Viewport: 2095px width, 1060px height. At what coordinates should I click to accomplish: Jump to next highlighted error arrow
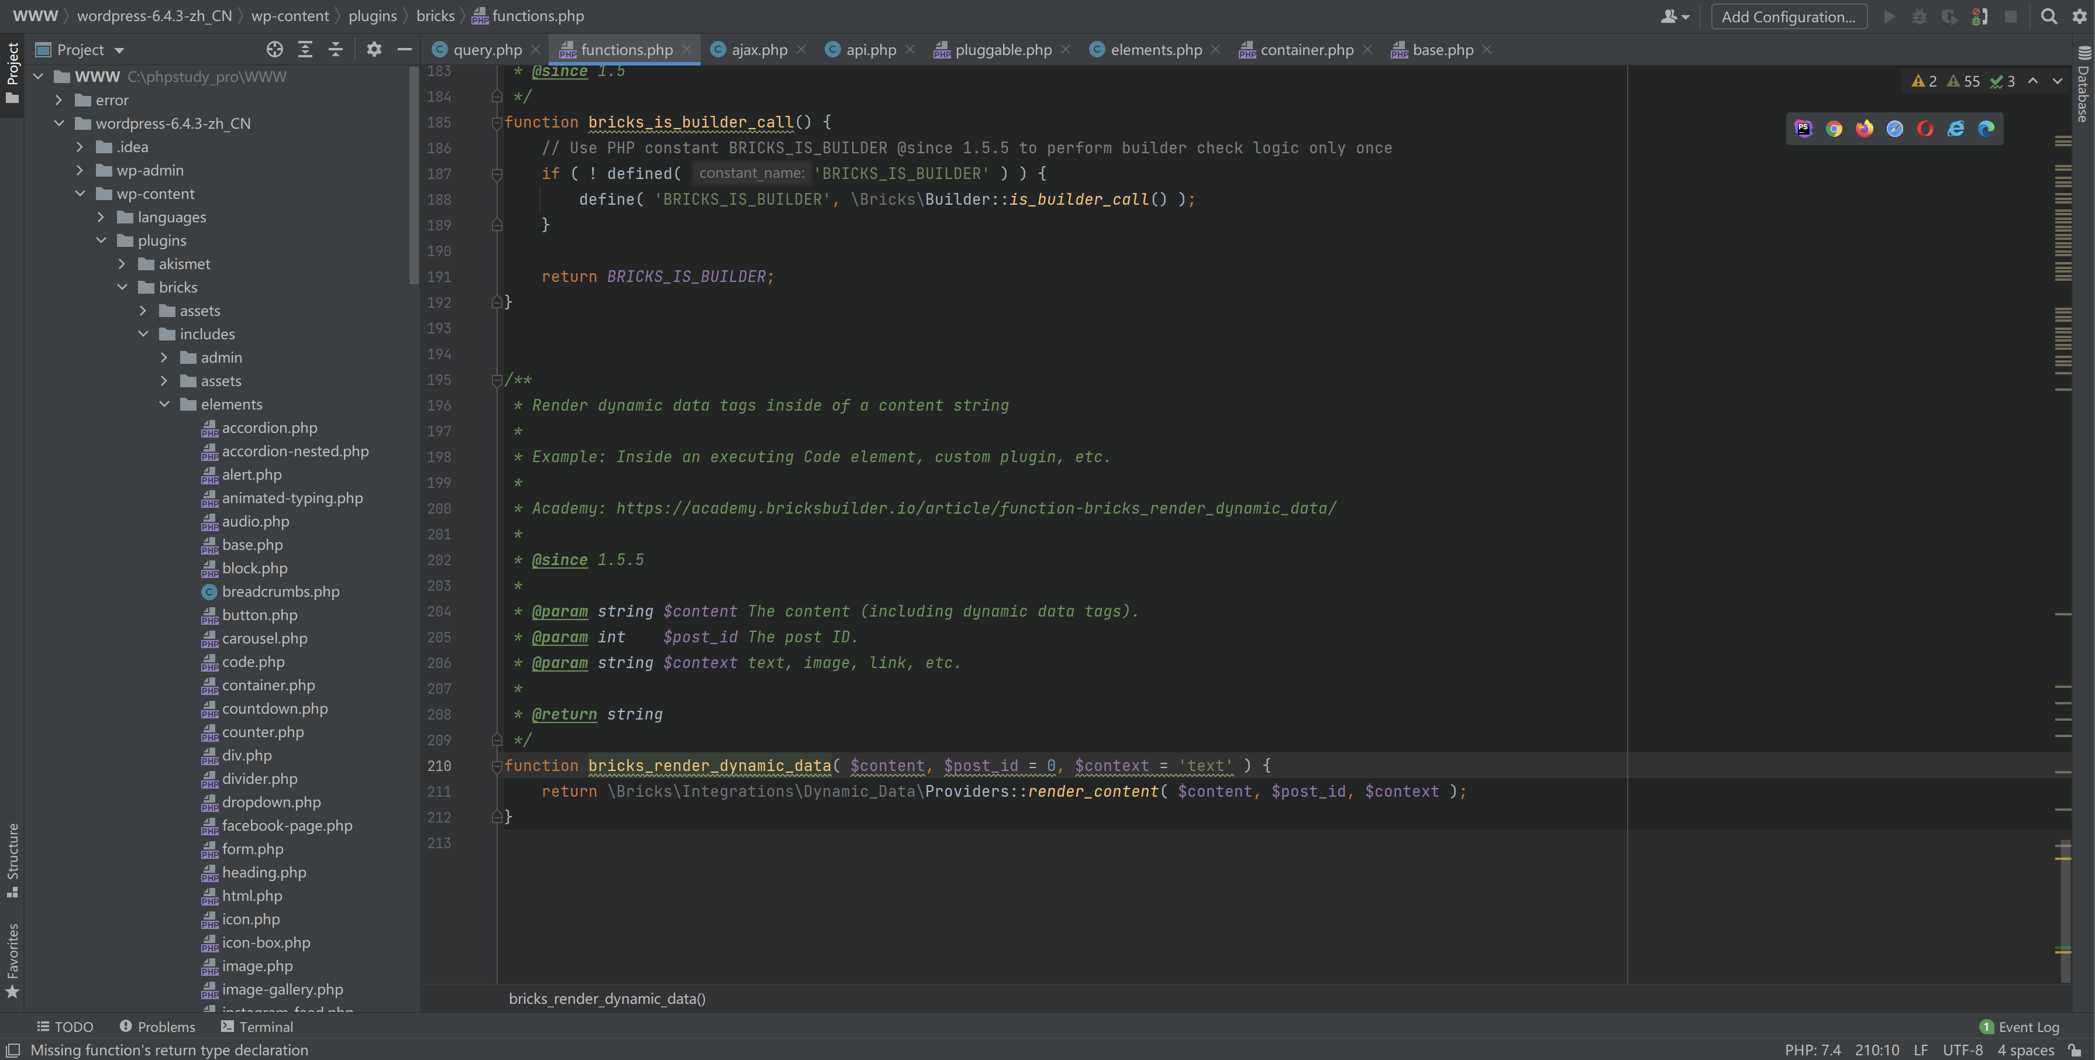point(2058,81)
